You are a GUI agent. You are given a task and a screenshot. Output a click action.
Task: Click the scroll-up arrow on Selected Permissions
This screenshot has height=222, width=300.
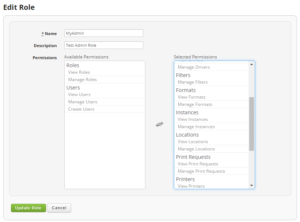251,64
